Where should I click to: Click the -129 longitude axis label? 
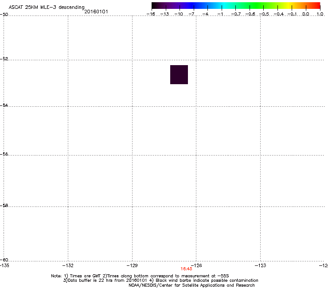(x=132, y=265)
